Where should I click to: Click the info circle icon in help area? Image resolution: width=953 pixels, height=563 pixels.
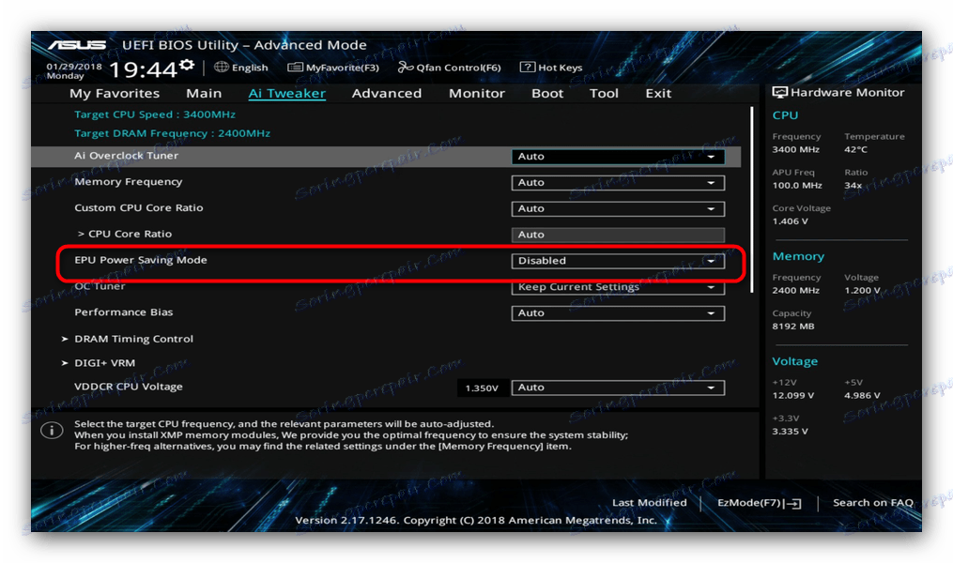tap(52, 431)
